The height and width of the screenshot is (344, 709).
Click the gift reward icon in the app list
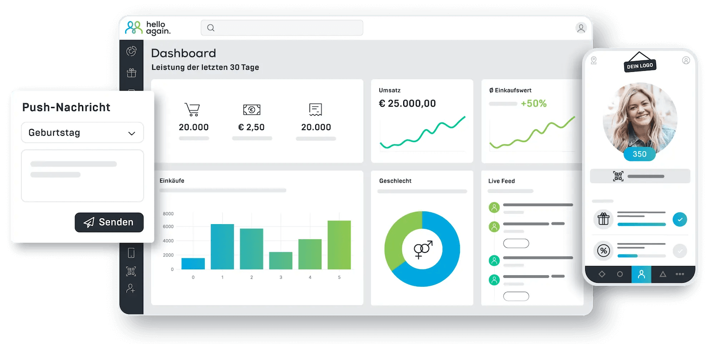(603, 219)
